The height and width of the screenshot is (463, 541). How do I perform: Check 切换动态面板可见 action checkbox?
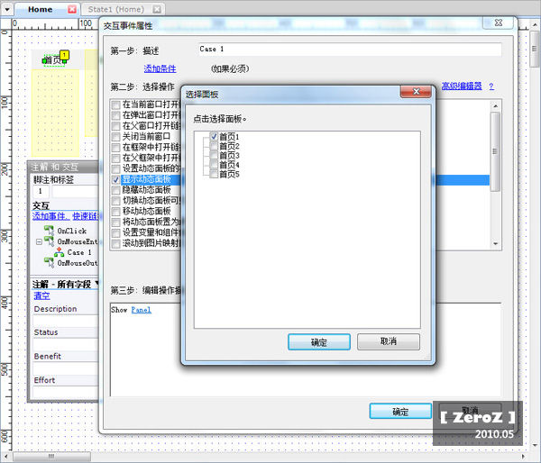(116, 201)
